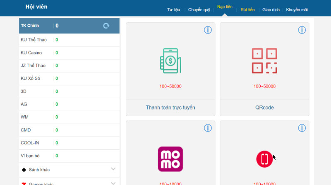Select the 3D wallet row

coord(69,91)
